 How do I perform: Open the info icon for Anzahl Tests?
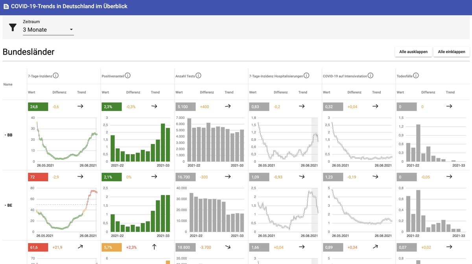coord(199,76)
